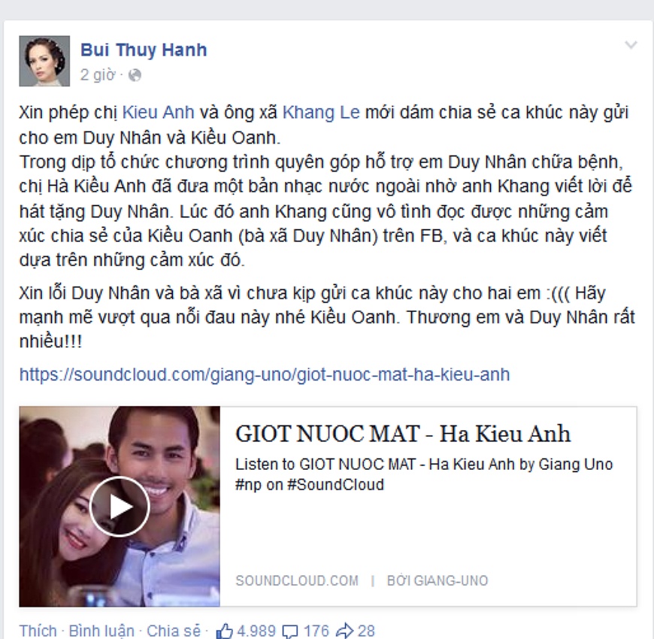The height and width of the screenshot is (639, 654).
Task: Click the Chia sẻ share button
Action: [x=174, y=630]
